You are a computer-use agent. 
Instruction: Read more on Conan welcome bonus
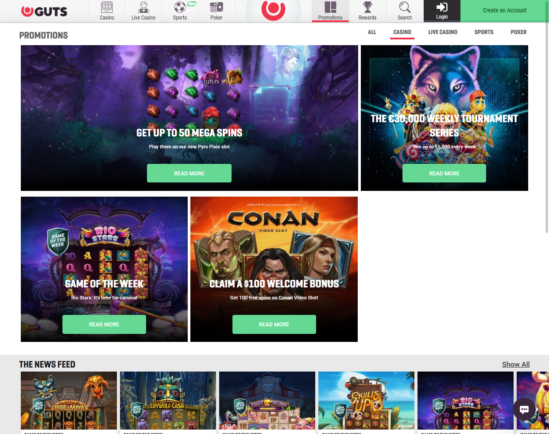[x=274, y=324]
